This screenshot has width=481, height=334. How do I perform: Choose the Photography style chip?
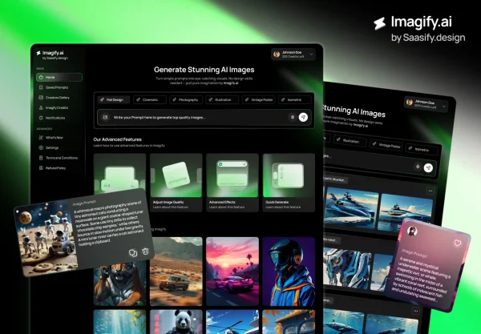[x=186, y=99]
